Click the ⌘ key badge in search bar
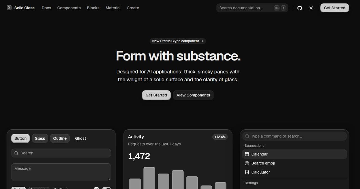The width and height of the screenshot is (360, 189). [x=277, y=8]
